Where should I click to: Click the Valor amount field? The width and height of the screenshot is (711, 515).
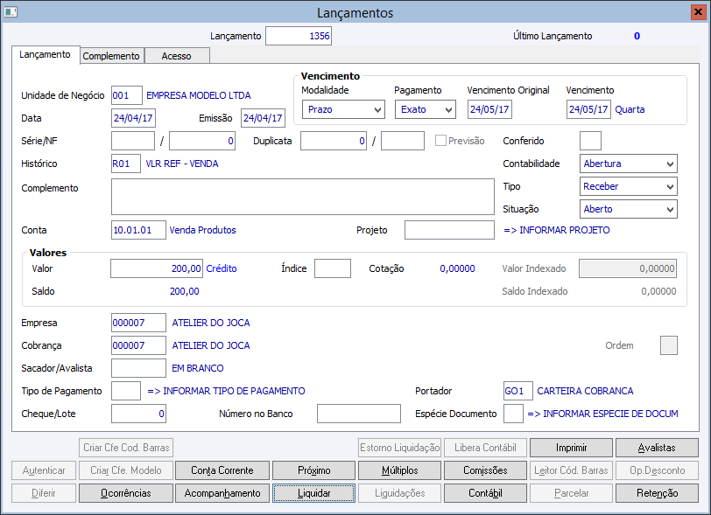click(158, 268)
